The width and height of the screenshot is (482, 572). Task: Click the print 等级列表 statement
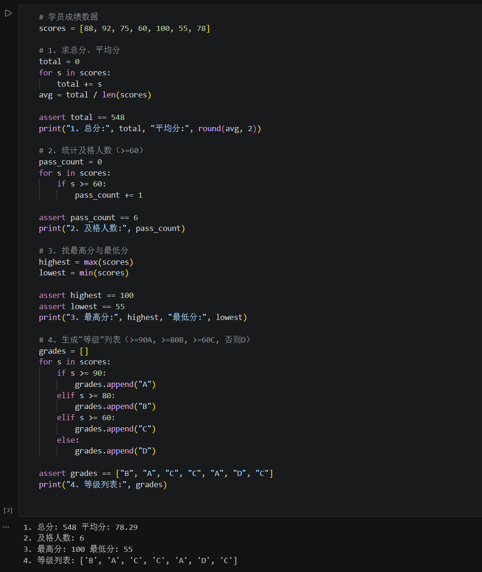pyautogui.click(x=103, y=484)
